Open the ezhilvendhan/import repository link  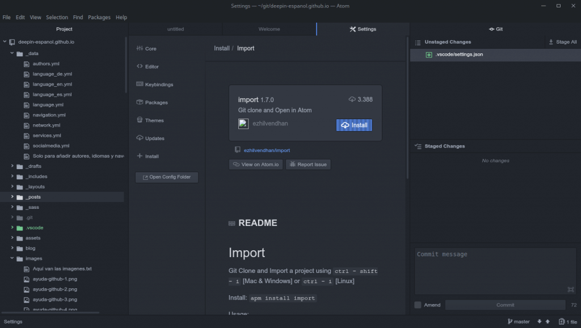(x=267, y=150)
